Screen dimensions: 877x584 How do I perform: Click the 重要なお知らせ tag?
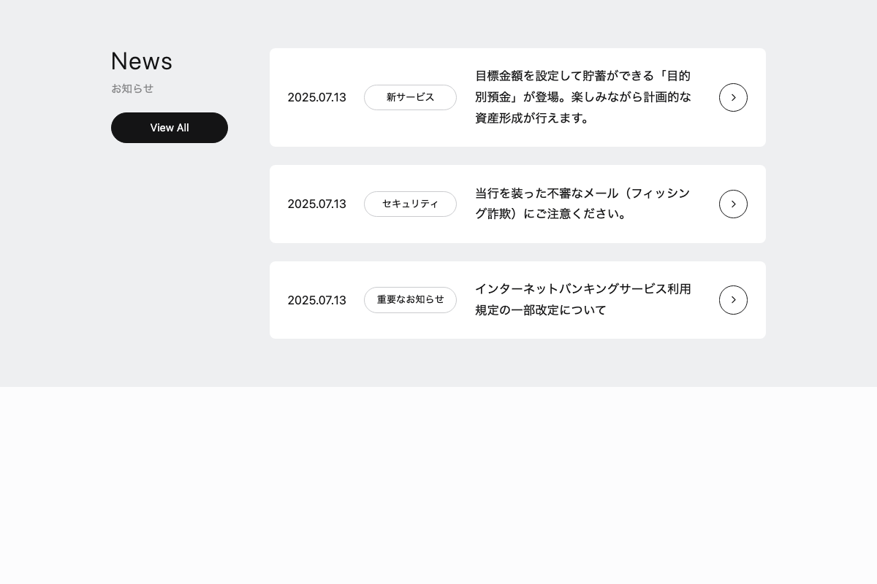tap(410, 300)
